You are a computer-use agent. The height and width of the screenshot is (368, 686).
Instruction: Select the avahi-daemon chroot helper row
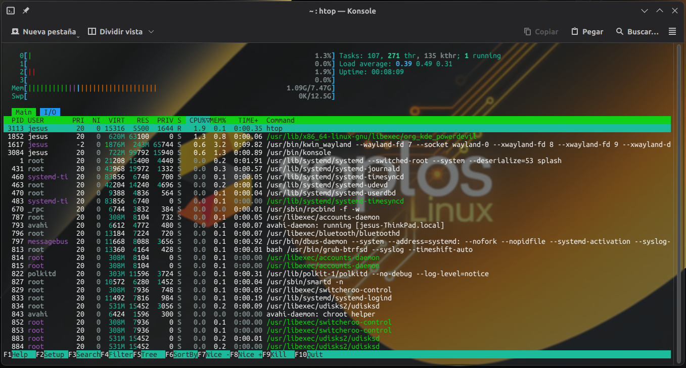click(337, 314)
